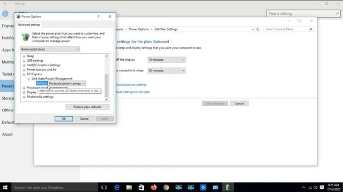Image resolution: width=343 pixels, height=192 pixels.
Task: Select the Power Options battery taskbar icon
Action: coord(228,187)
